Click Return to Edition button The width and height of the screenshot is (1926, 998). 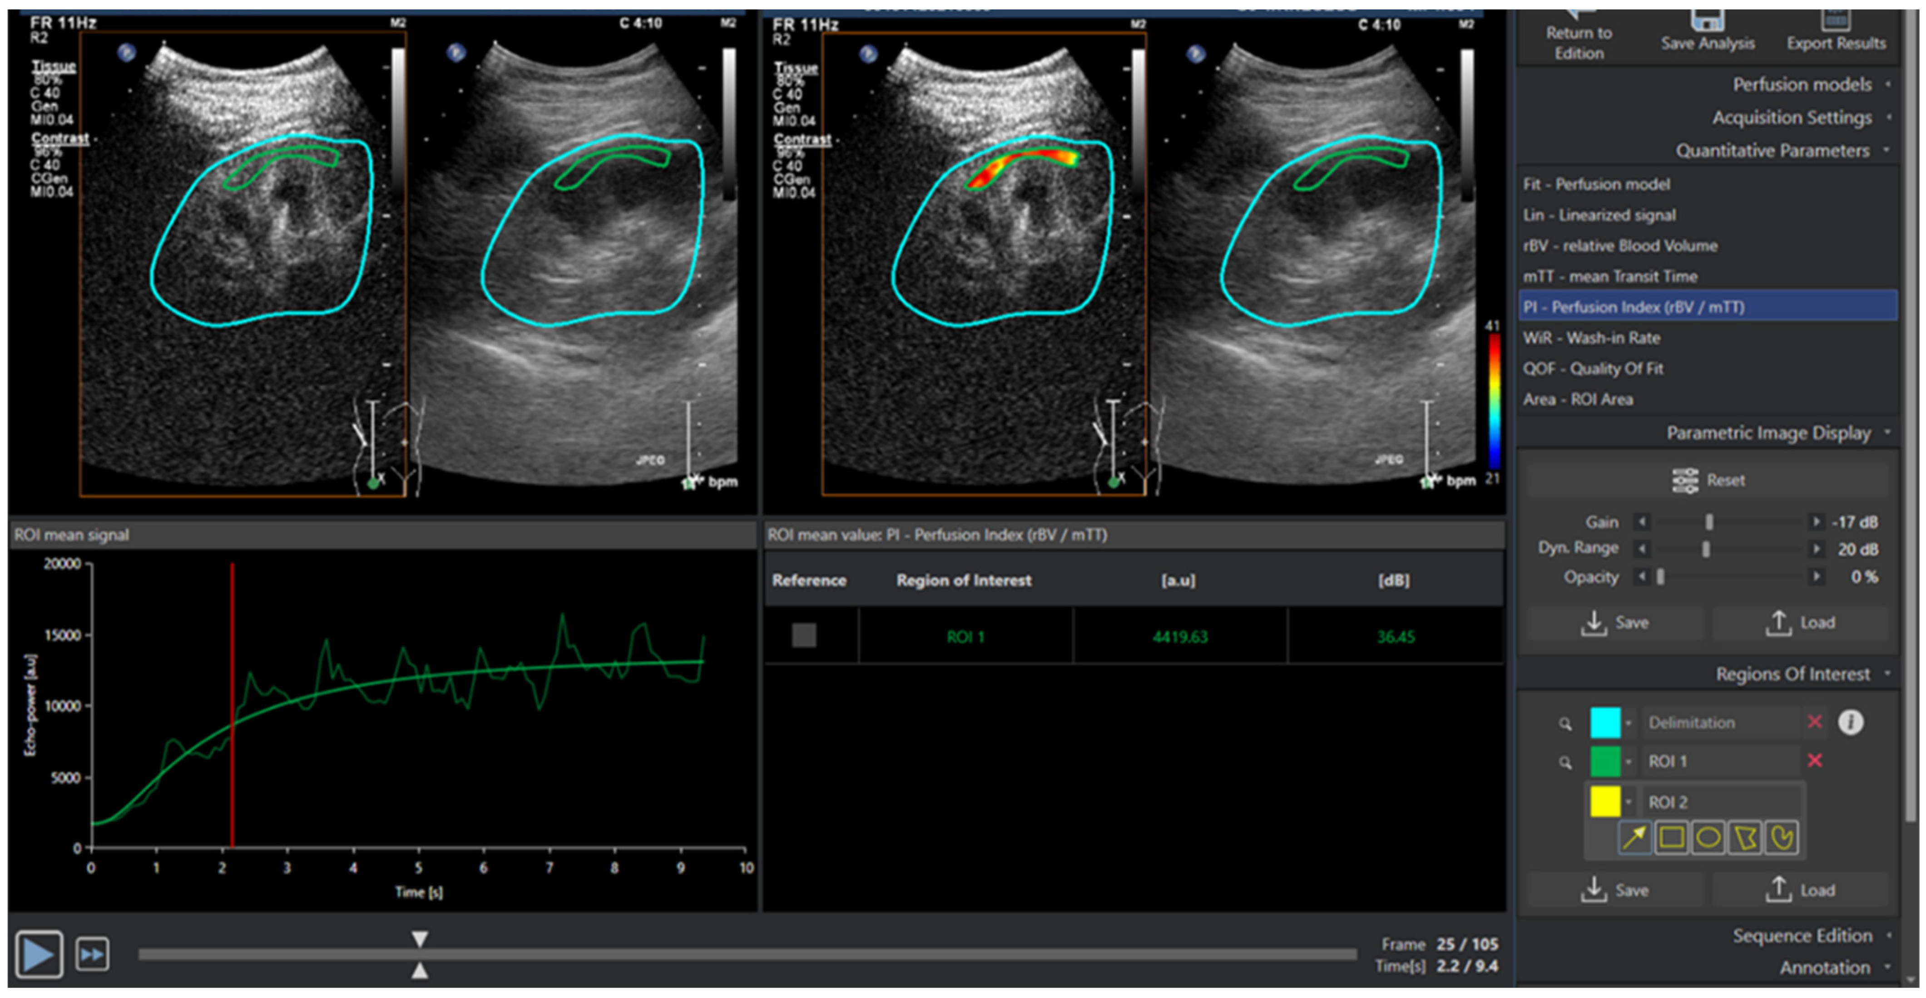click(x=1579, y=36)
